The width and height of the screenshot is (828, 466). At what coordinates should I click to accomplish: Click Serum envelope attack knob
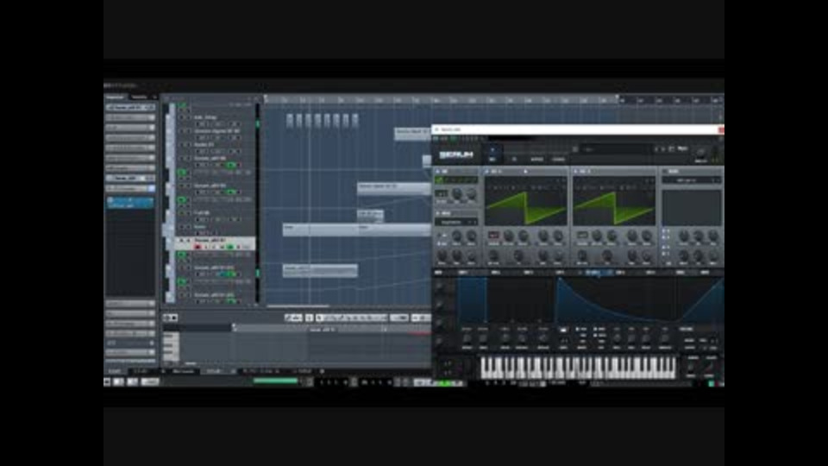click(467, 338)
